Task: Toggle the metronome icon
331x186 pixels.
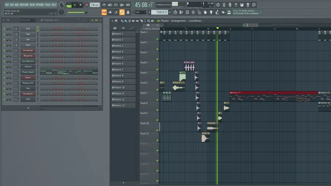Action: pyautogui.click(x=104, y=5)
